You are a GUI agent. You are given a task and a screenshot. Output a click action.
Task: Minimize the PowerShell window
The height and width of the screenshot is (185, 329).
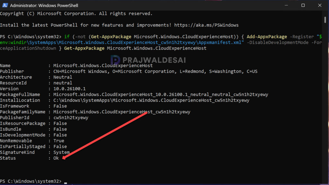[286, 5]
